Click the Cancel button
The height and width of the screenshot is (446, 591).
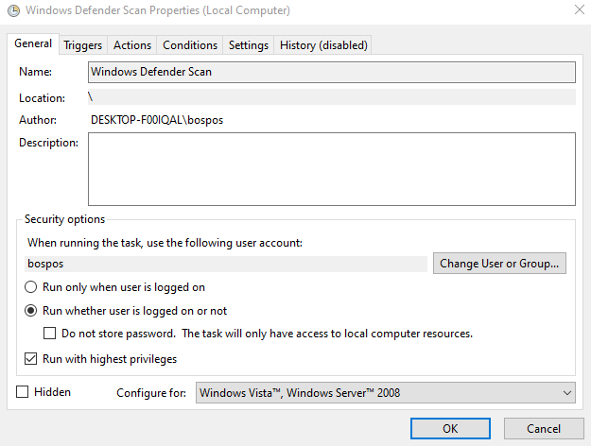[x=544, y=429]
